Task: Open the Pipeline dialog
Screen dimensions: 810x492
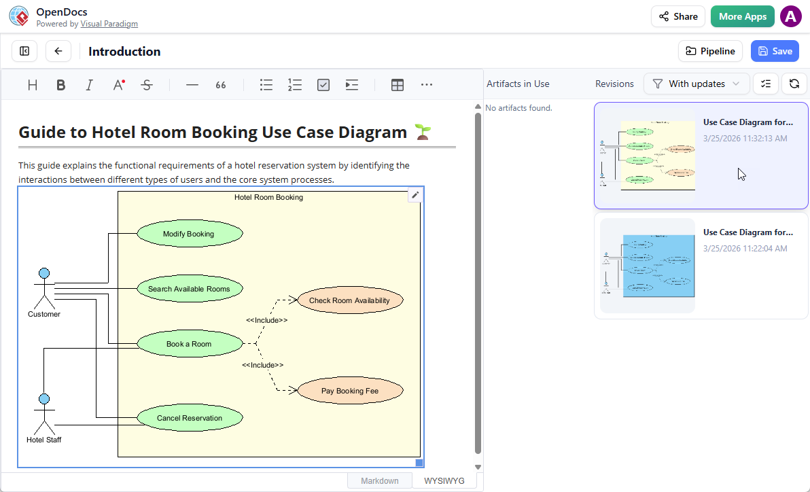Action: click(710, 51)
